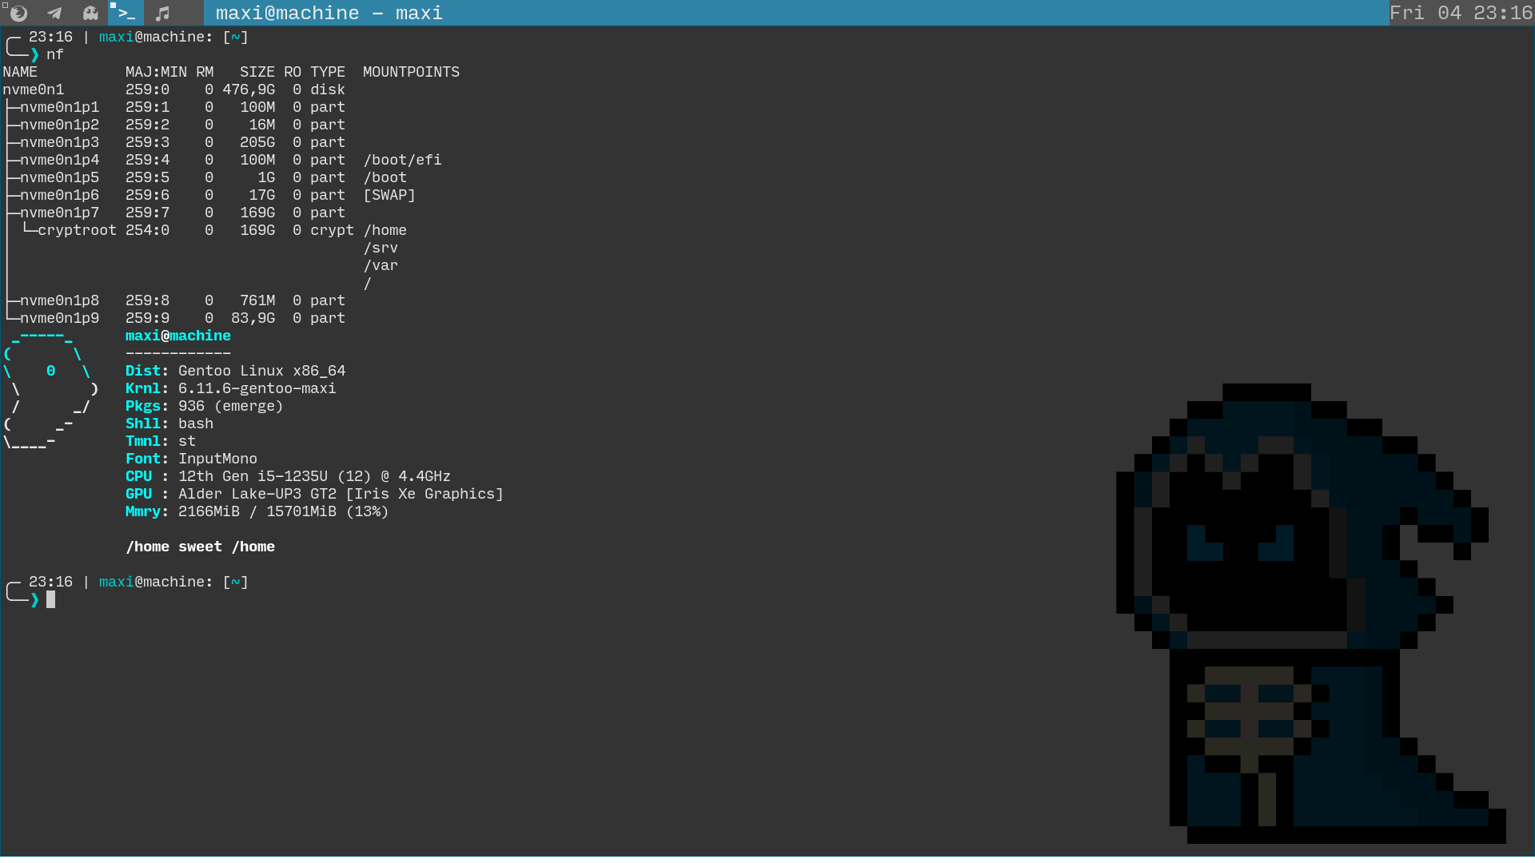Click the 'Gentoo Linux x86_64' distribution value
The width and height of the screenshot is (1535, 863).
click(261, 371)
